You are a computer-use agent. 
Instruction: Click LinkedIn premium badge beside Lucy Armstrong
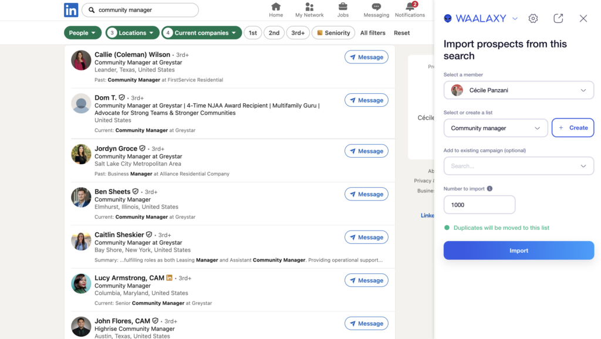coord(169,278)
